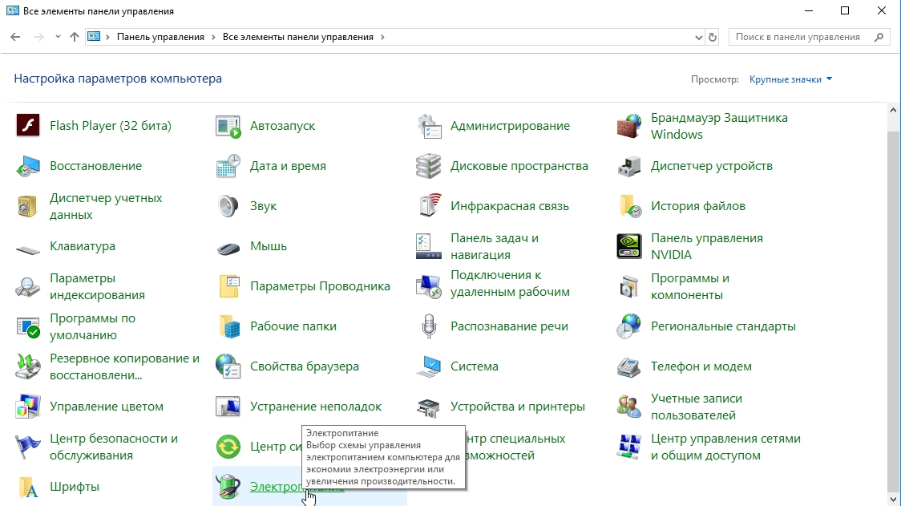
Task: Click the Свойства браузера icon
Action: pos(228,366)
